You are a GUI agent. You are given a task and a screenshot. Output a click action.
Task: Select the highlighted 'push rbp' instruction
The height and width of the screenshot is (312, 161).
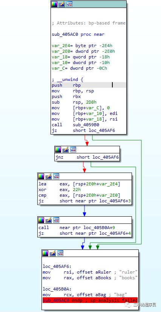(x=89, y=85)
